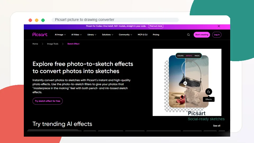Open the Solutions dropdown
254x143 pixels.
108,35
